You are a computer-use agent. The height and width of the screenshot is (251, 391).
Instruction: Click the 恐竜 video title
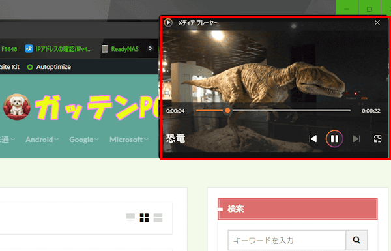[x=175, y=138]
